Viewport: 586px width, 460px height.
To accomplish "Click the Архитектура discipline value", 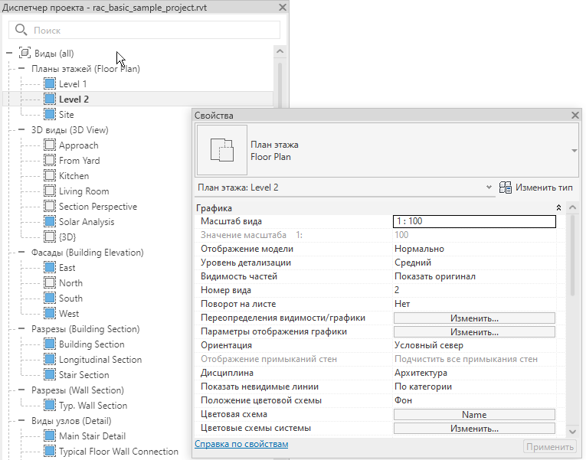I will (x=421, y=373).
